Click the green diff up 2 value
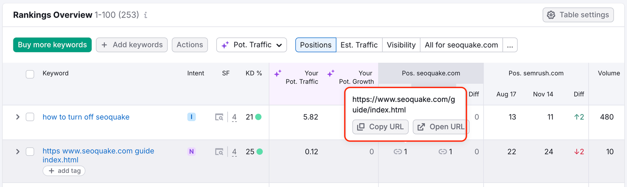The image size is (627, 187). (x=579, y=117)
